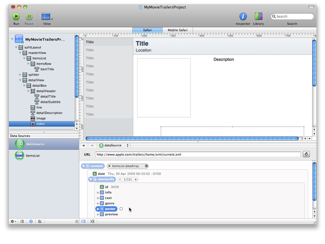
Task: Click the Run button in toolbar
Action: (16, 17)
